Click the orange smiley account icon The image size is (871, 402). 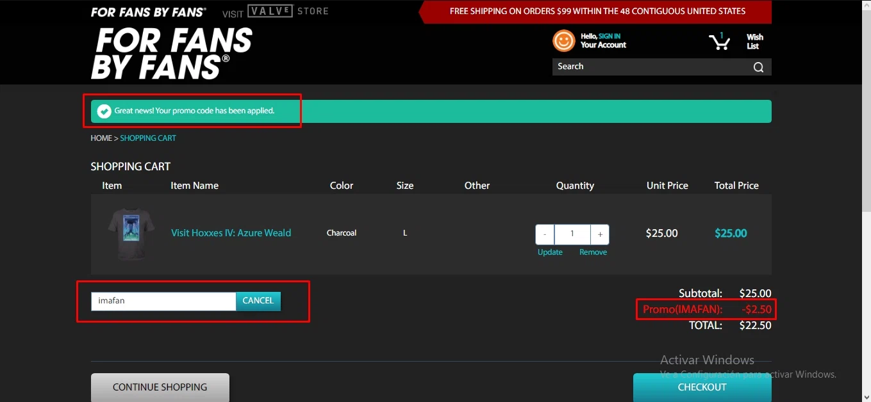564,41
